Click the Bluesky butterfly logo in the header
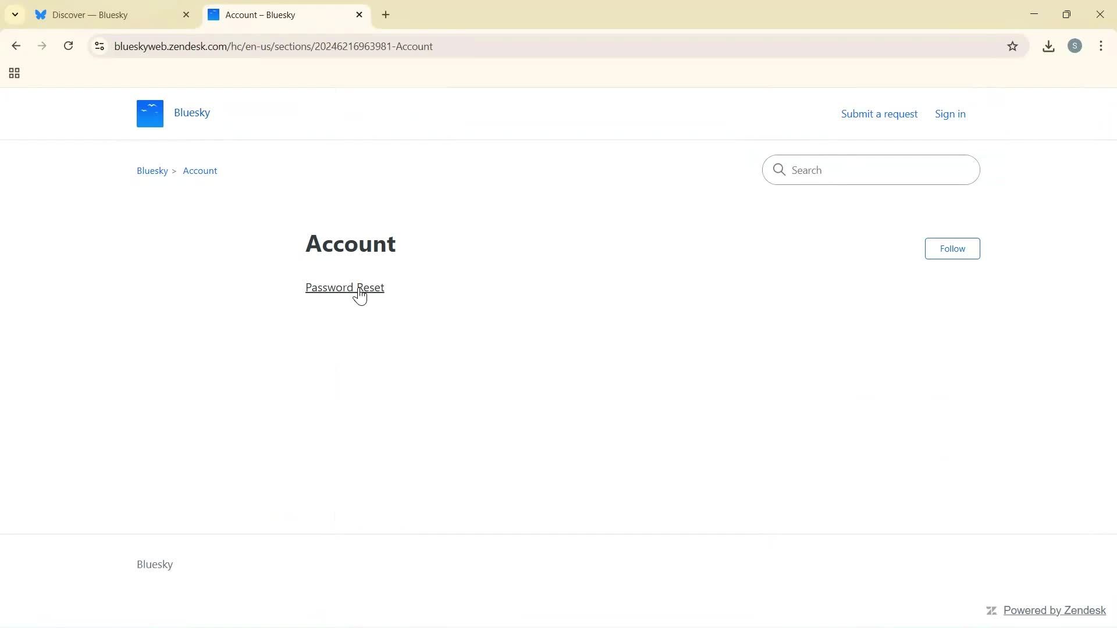The height and width of the screenshot is (628, 1117). click(x=150, y=113)
